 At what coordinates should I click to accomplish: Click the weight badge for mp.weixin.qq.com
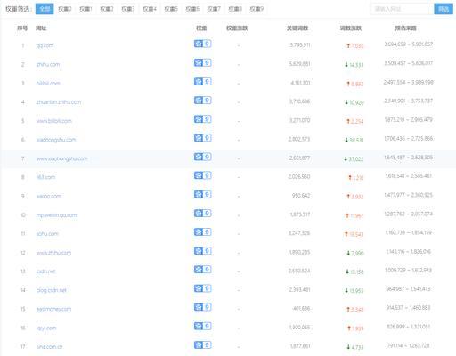[203, 214]
